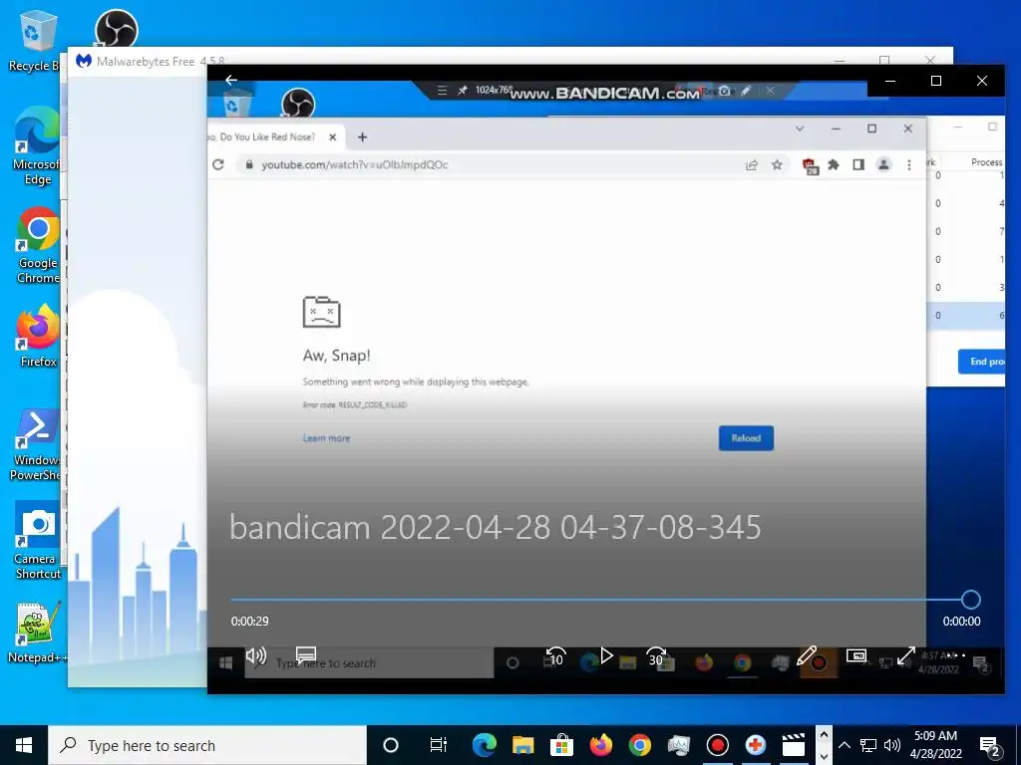Minimize the Malwarebytes window
Screen dimensions: 1021x765
(840, 61)
